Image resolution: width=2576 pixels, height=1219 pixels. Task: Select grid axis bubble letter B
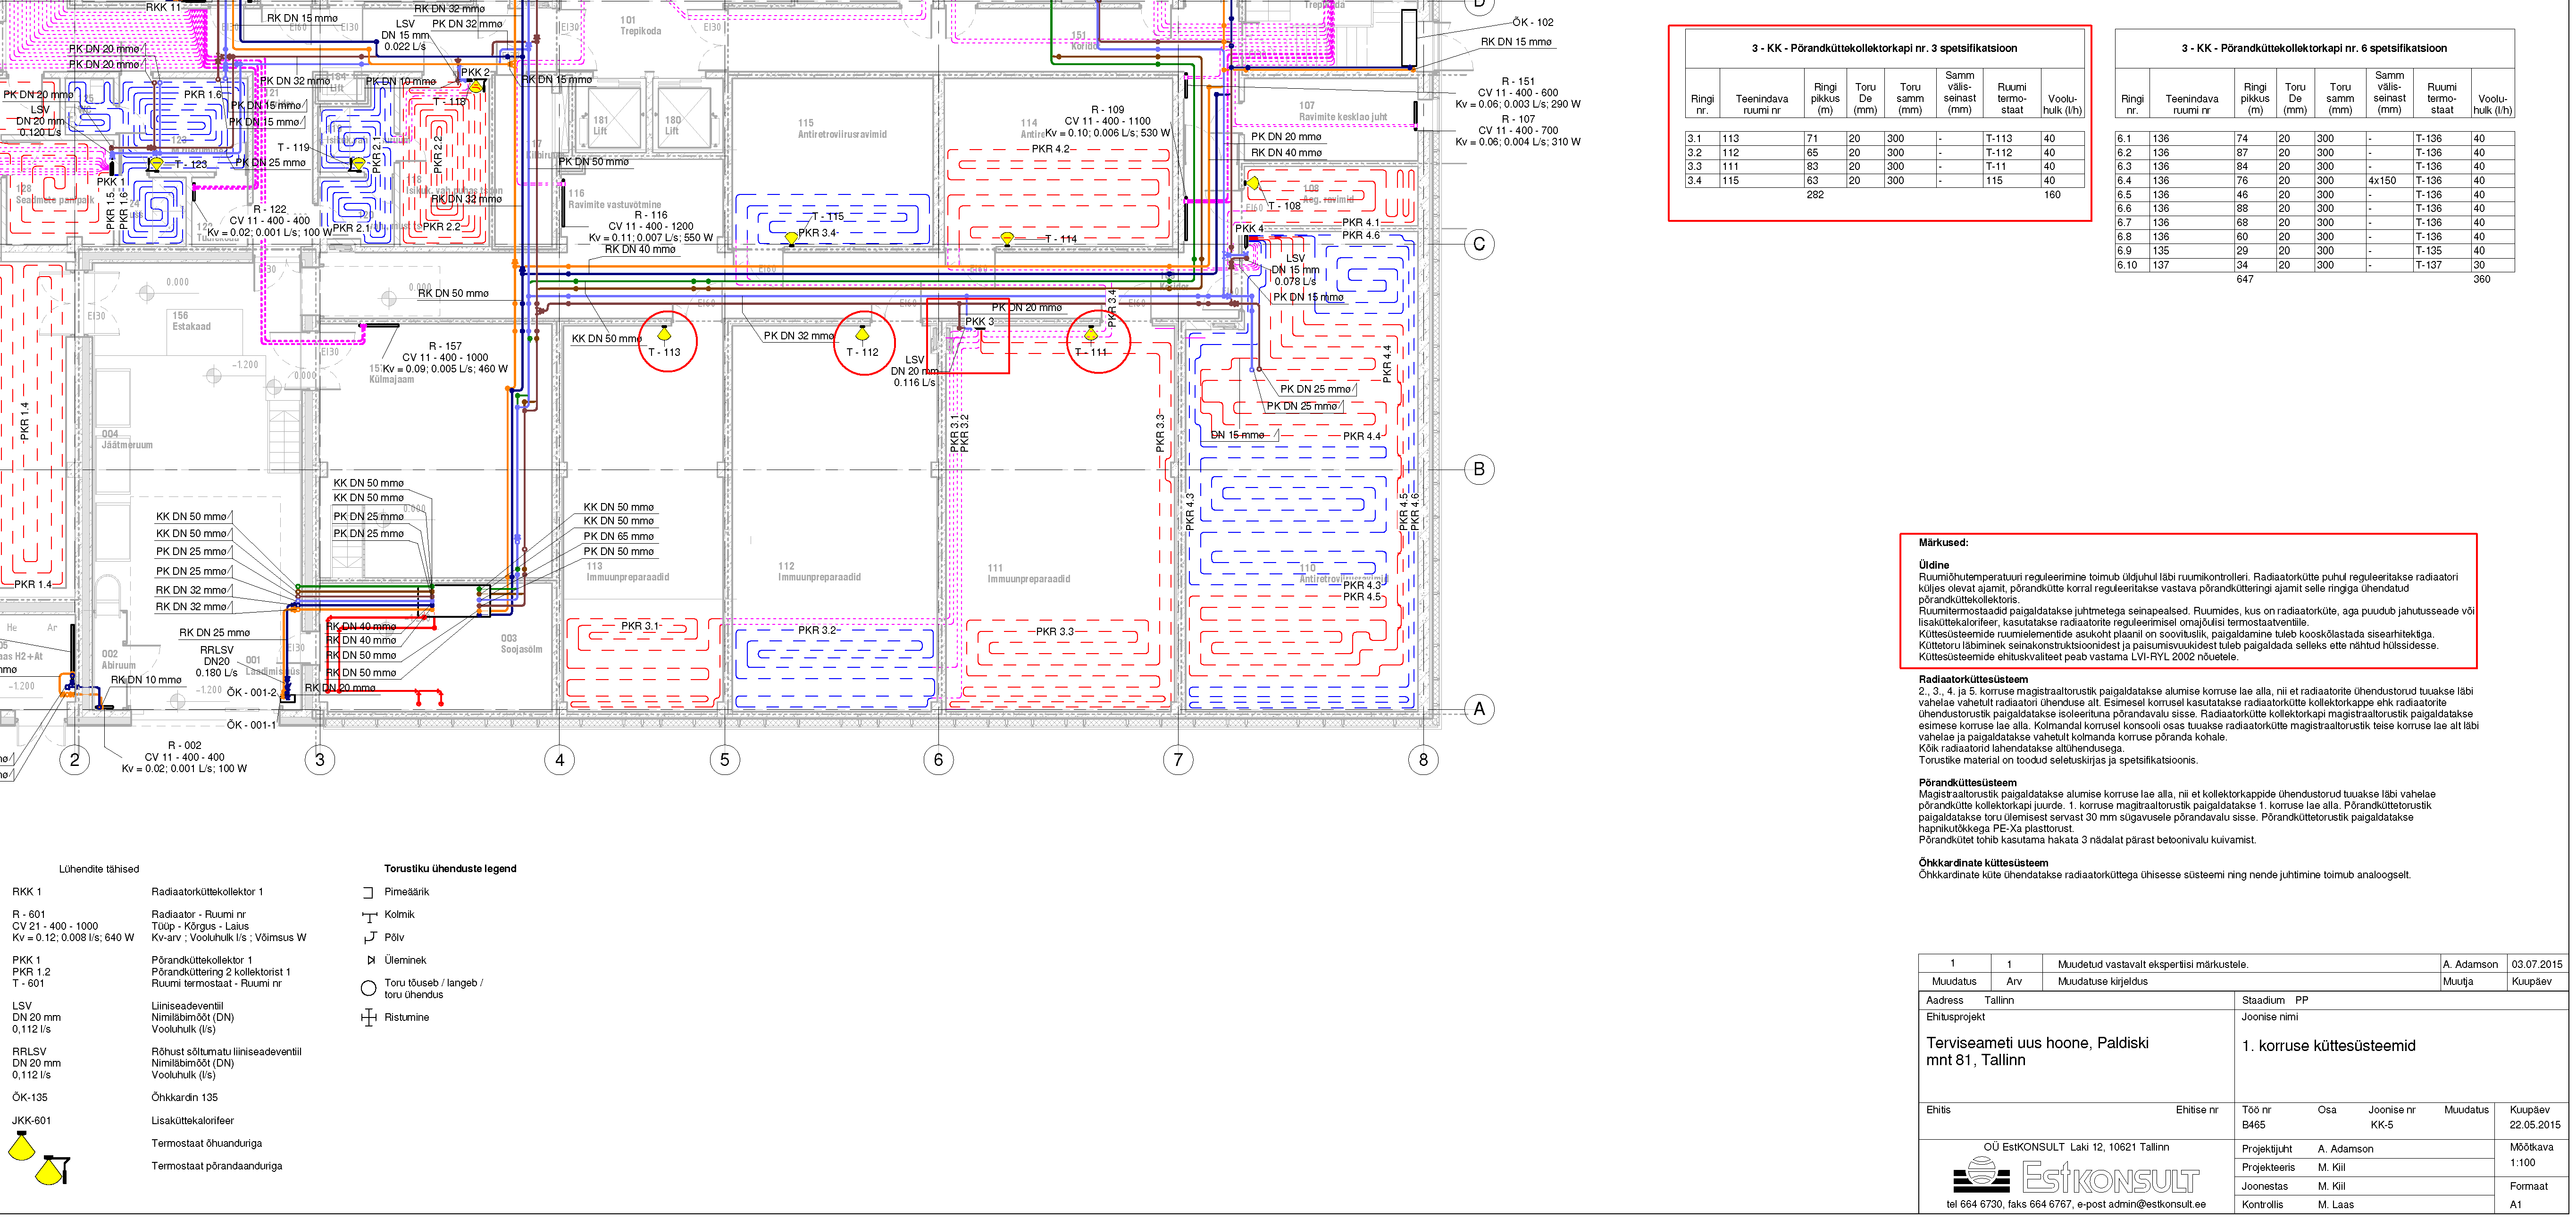point(1479,470)
